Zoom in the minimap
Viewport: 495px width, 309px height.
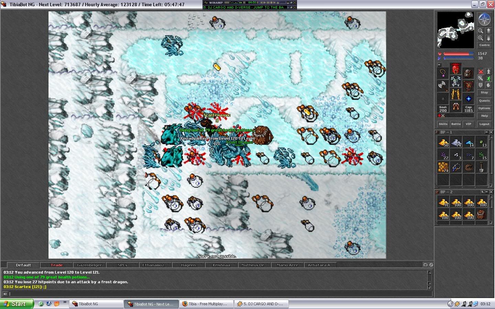pos(481,38)
